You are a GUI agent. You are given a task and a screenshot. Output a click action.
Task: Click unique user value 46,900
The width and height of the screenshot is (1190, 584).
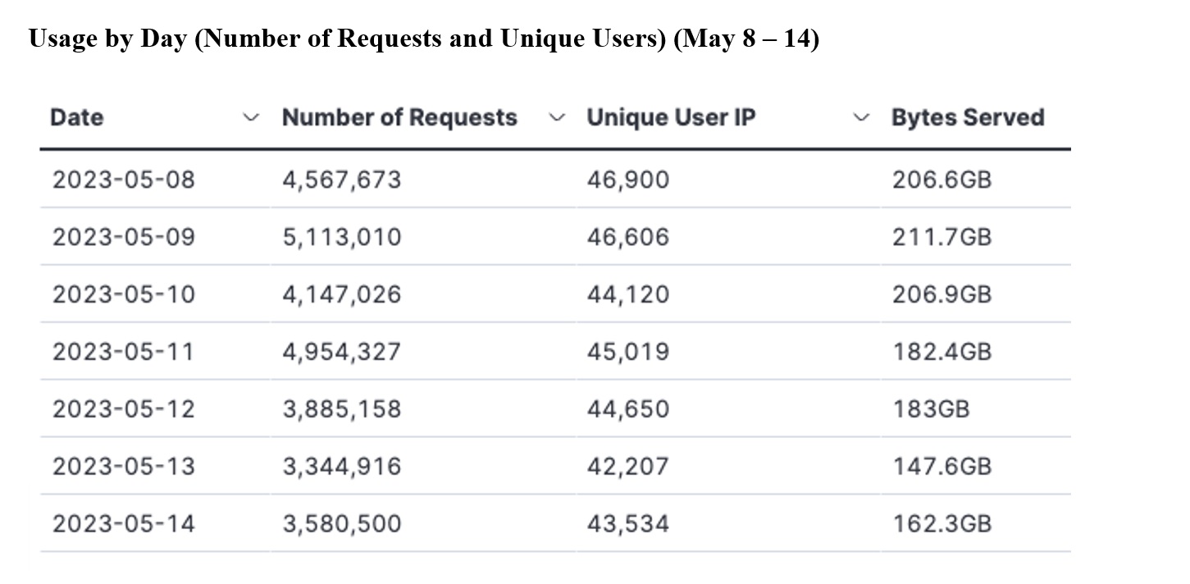(x=628, y=180)
